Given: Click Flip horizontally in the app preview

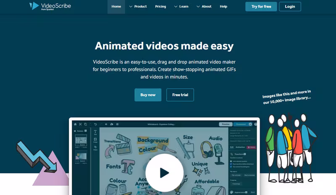Looking at the screenshot, I should click(249, 175).
